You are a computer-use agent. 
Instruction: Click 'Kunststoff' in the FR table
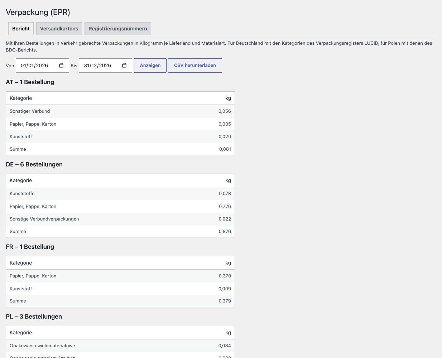click(x=21, y=289)
